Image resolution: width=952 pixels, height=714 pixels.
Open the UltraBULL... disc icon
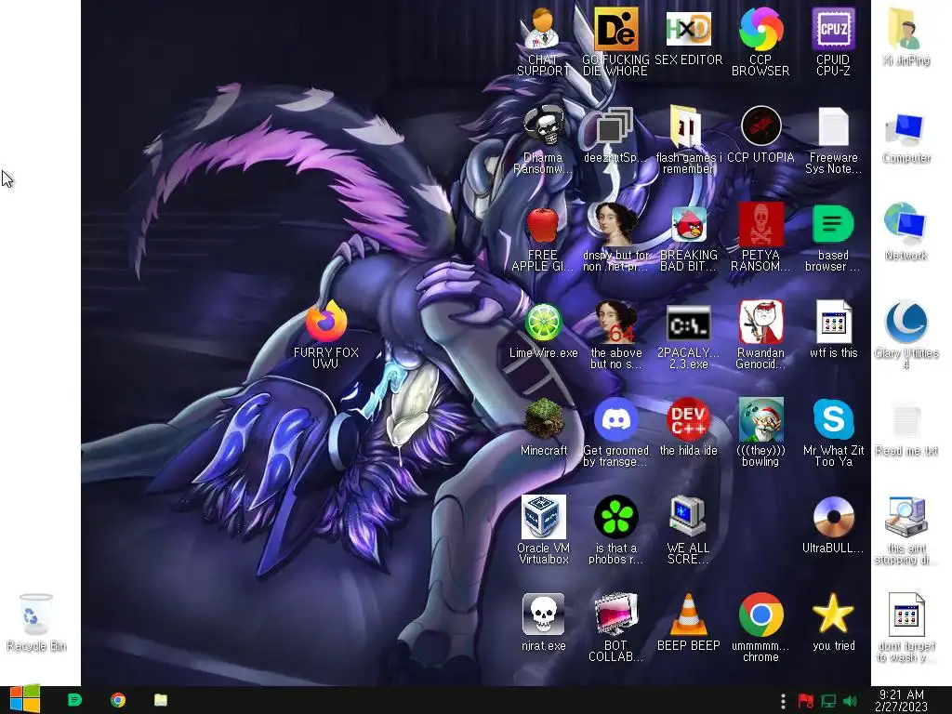click(833, 526)
